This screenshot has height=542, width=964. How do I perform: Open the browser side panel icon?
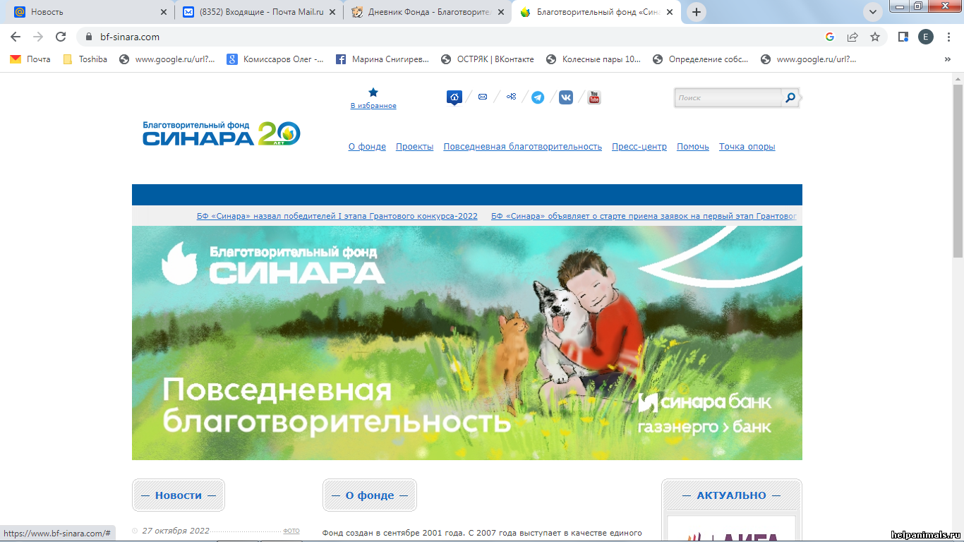[x=903, y=37]
